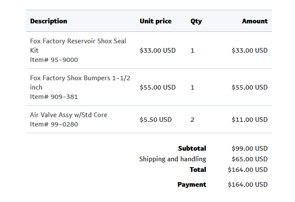295x202 pixels.
Task: Click the Shipping and handling label
Action: [172, 159]
